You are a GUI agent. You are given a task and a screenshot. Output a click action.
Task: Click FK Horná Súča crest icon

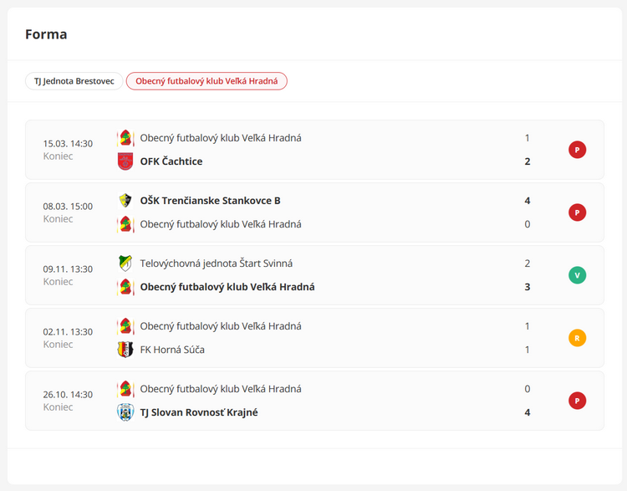(125, 350)
